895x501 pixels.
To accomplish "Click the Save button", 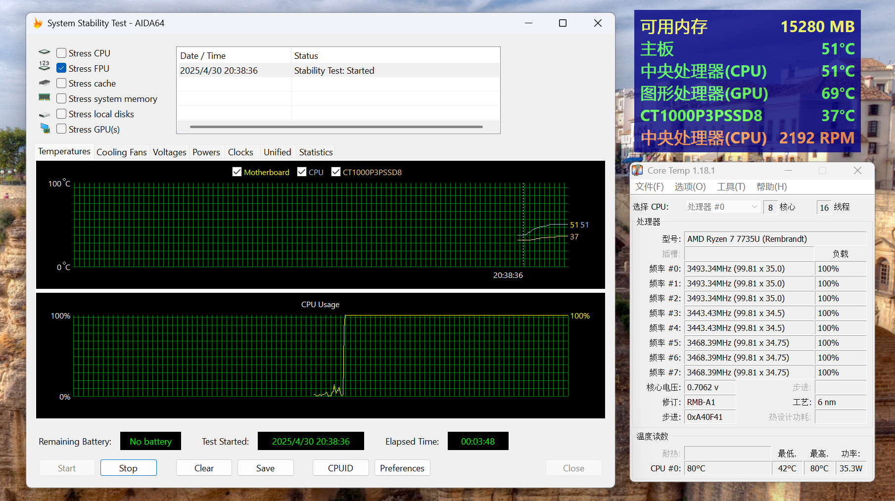I will click(265, 468).
